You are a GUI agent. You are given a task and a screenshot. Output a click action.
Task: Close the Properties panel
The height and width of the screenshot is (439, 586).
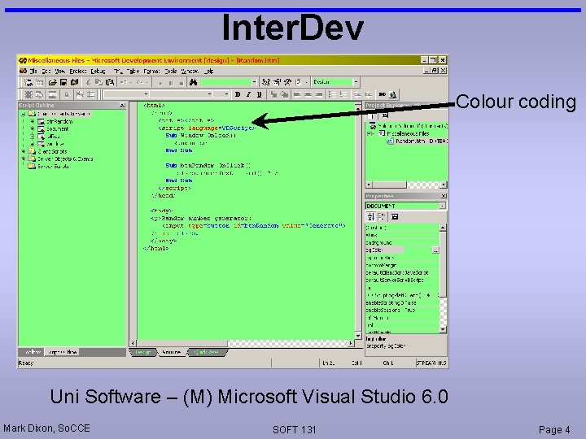(x=444, y=196)
